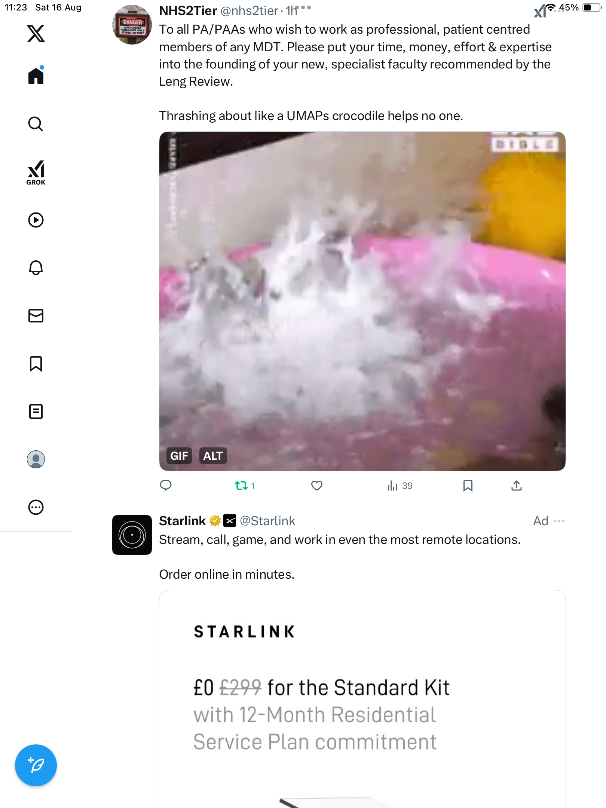Open NHS2Tier post more options
This screenshot has height=808, width=606.
pyautogui.click(x=303, y=7)
